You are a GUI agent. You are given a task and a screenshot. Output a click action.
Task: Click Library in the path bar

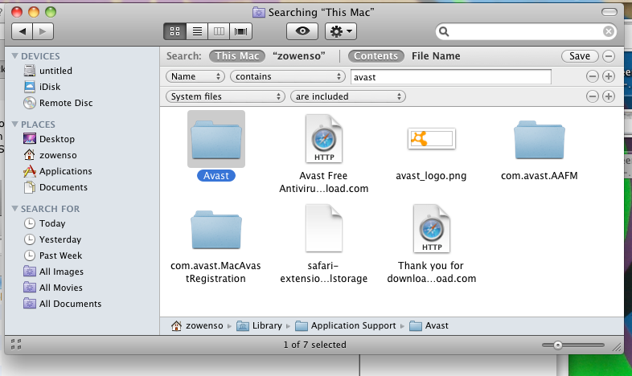click(x=259, y=325)
